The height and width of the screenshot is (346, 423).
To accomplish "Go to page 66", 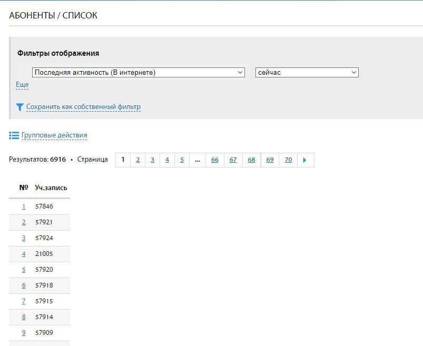I will (215, 160).
